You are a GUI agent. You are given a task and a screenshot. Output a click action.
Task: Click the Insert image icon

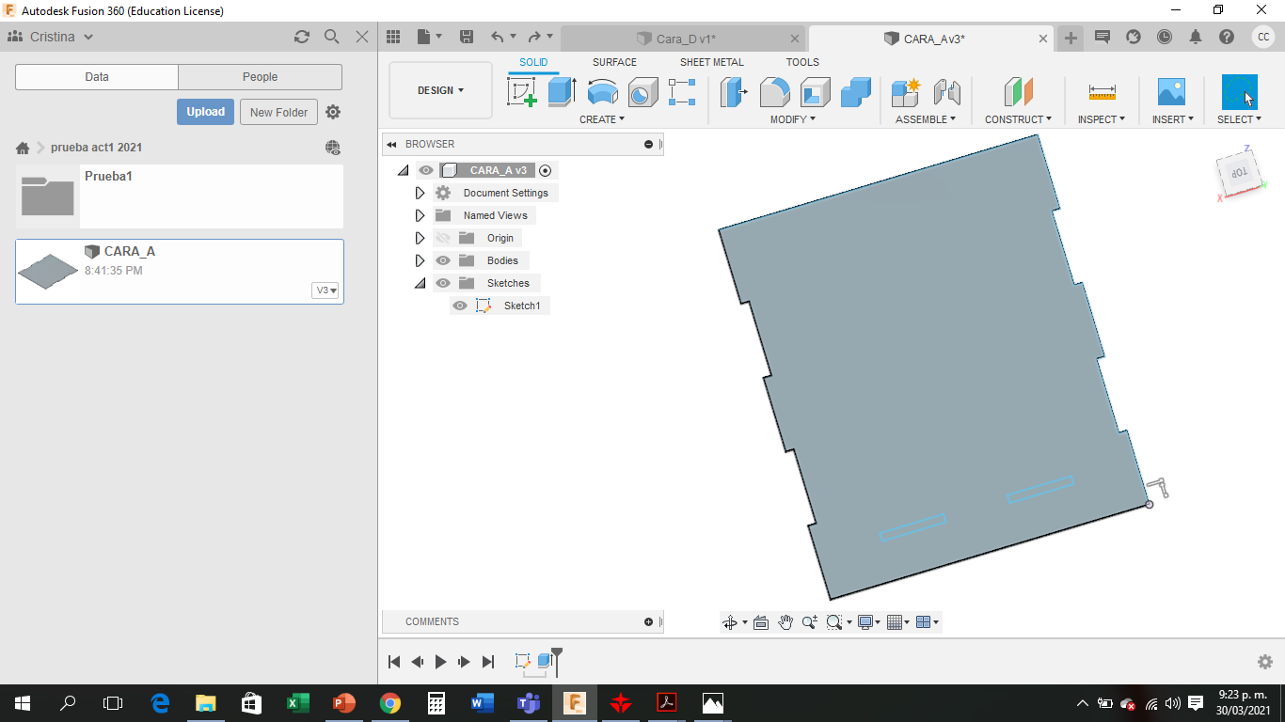[1171, 92]
